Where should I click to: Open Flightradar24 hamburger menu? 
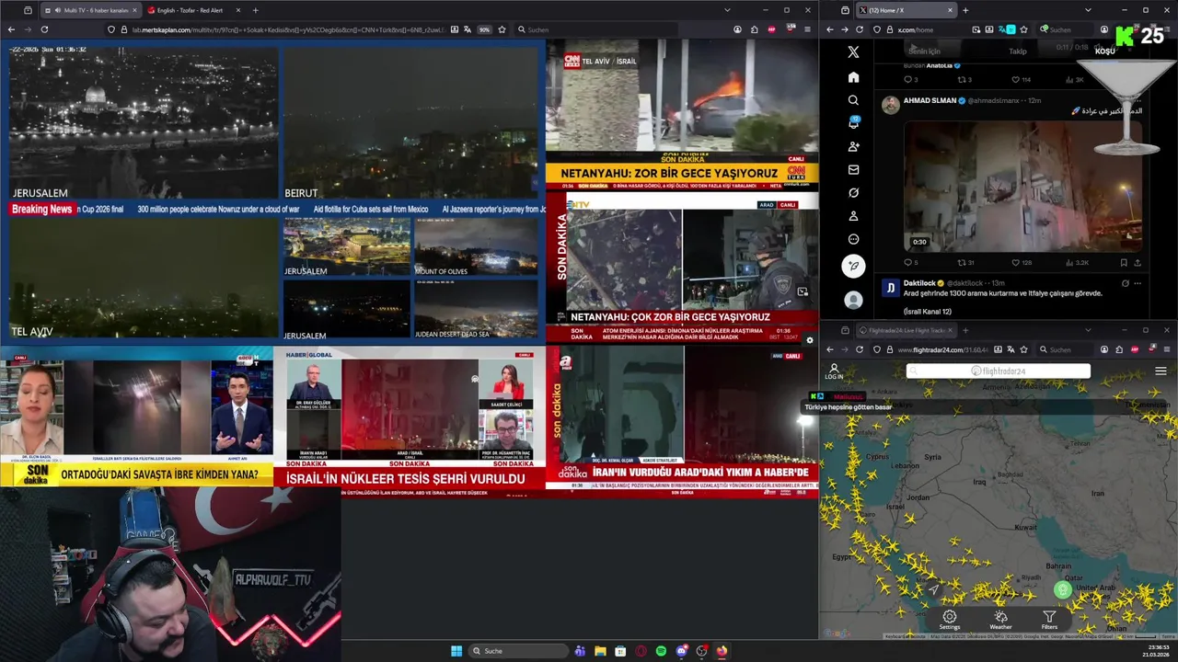(x=1161, y=371)
